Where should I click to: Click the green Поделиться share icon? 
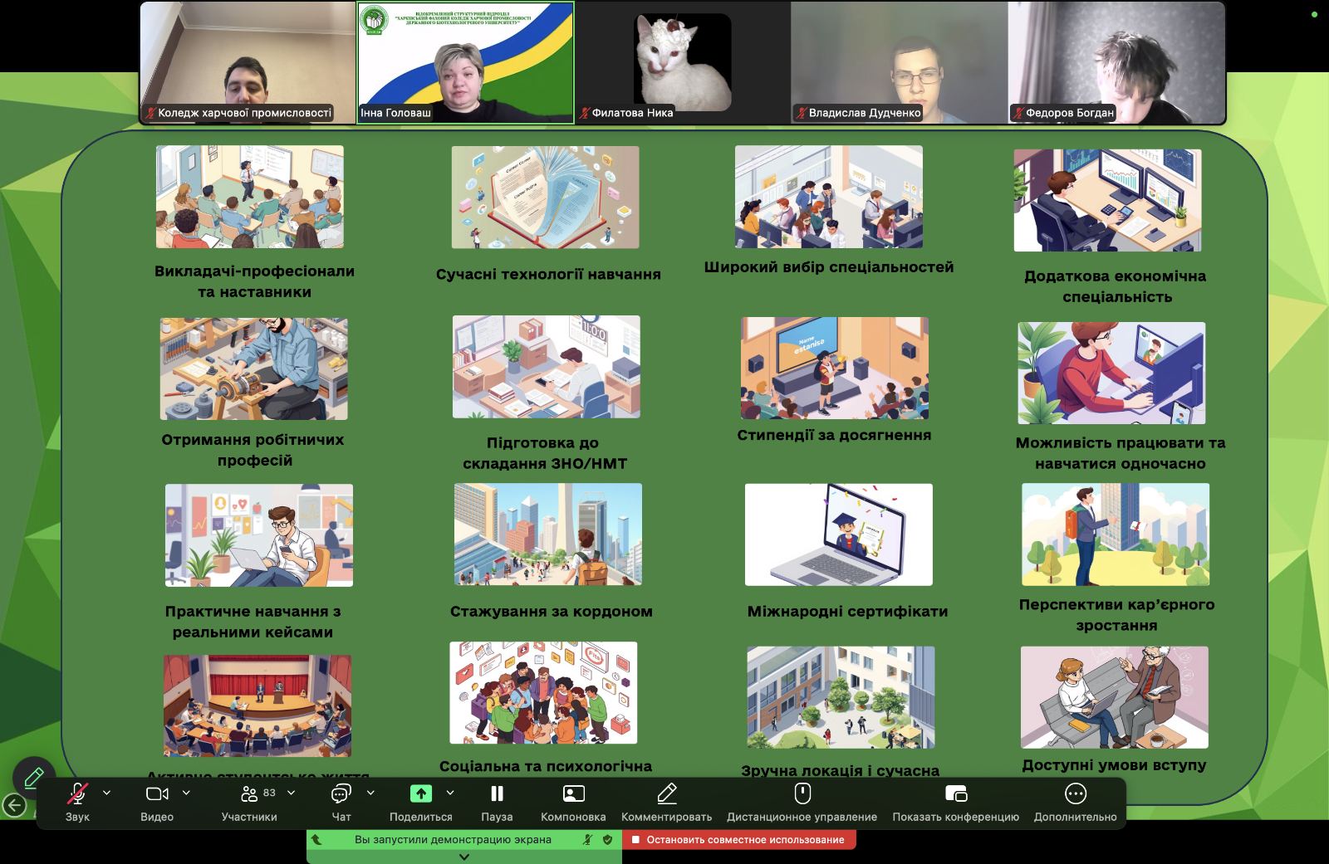point(421,794)
